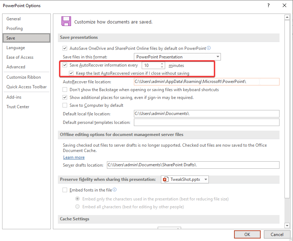
Task: Click Offline editing options section header
Action: point(169,135)
